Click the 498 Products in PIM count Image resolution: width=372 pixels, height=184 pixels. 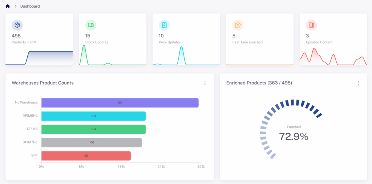coord(16,36)
